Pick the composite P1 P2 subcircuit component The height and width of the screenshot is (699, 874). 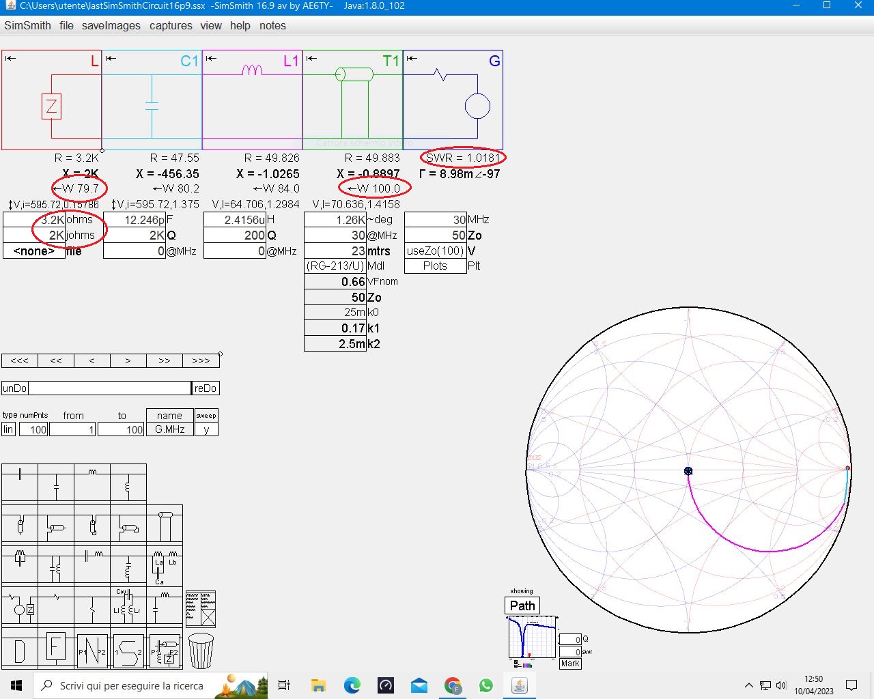point(165,649)
